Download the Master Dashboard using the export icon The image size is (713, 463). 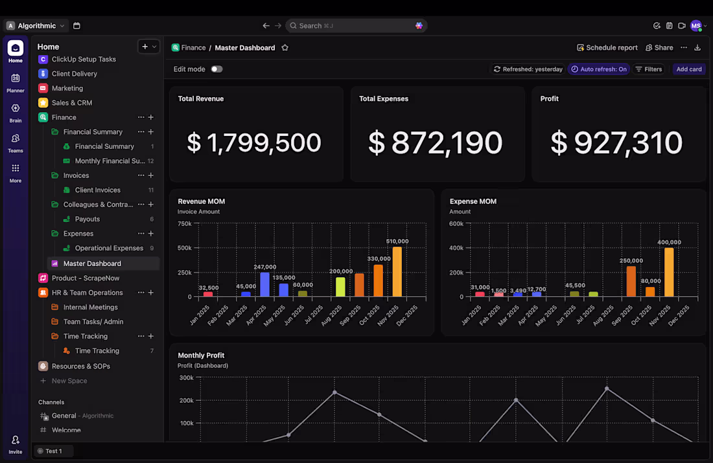[x=697, y=47]
